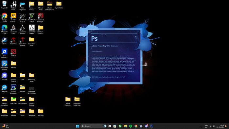Select the Templates folder

pos(31,113)
